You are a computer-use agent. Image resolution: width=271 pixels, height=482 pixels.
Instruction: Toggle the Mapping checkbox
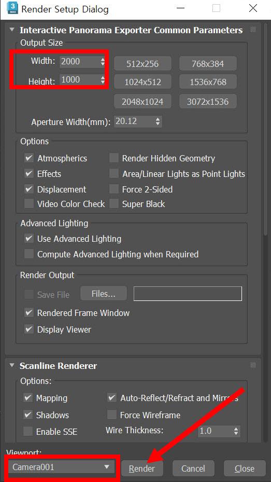click(x=28, y=398)
